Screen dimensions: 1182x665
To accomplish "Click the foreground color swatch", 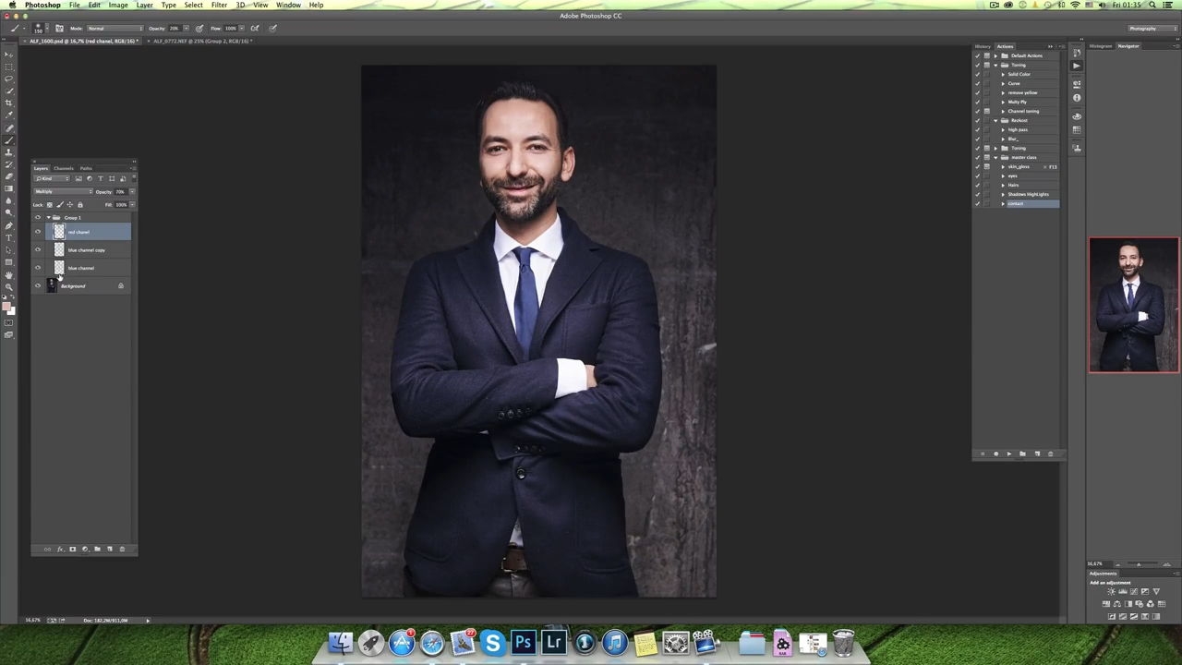I will (x=6, y=307).
